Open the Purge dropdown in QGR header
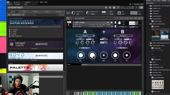The width and height of the screenshot is (170, 95). tap(109, 25)
